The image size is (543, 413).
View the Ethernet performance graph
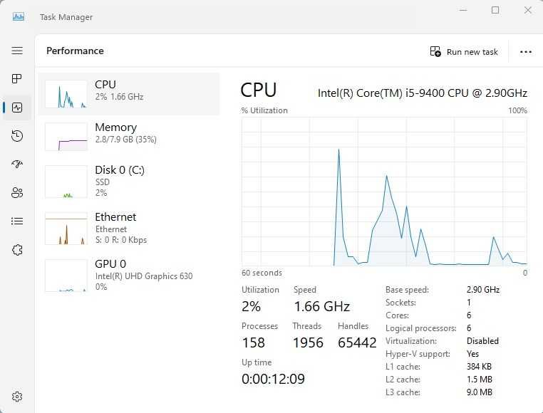129,228
